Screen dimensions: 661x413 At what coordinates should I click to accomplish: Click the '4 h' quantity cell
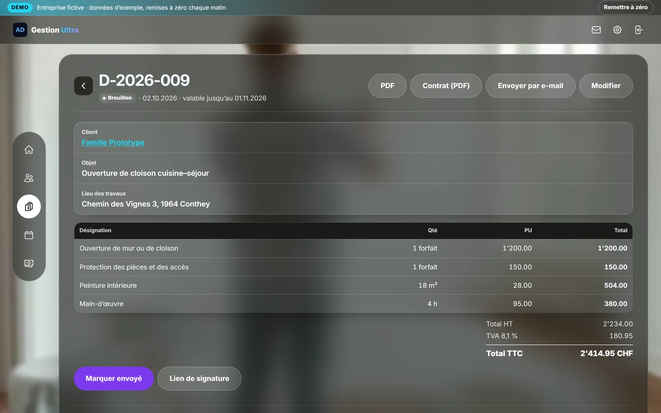(432, 304)
